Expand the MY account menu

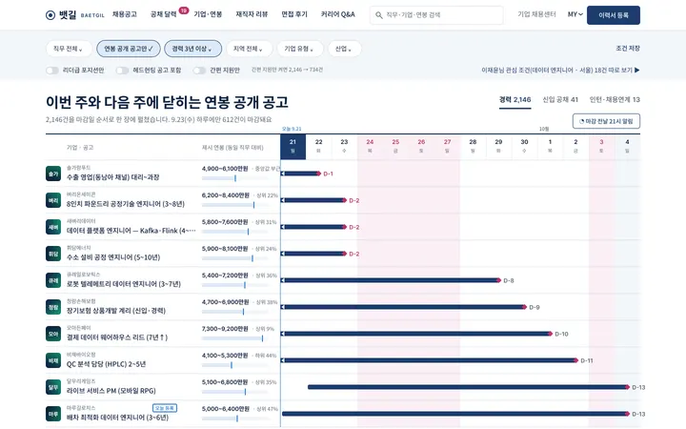tap(575, 14)
